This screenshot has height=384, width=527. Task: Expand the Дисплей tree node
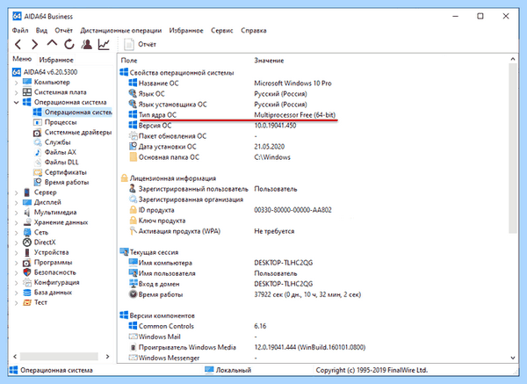tap(16, 203)
